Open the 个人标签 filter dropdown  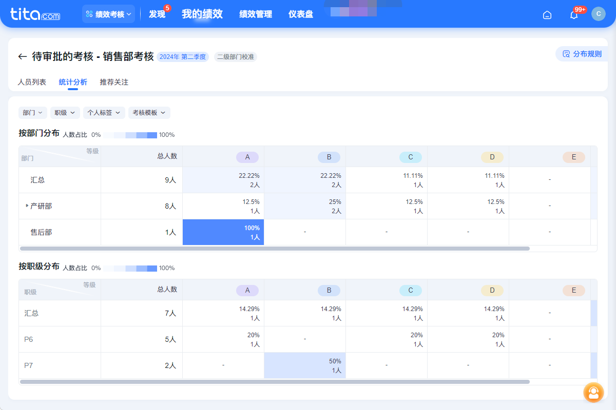click(x=104, y=113)
